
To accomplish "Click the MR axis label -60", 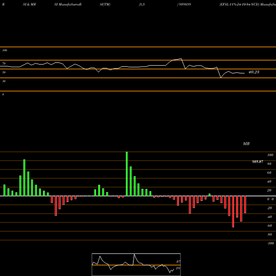I will pos(269,226).
